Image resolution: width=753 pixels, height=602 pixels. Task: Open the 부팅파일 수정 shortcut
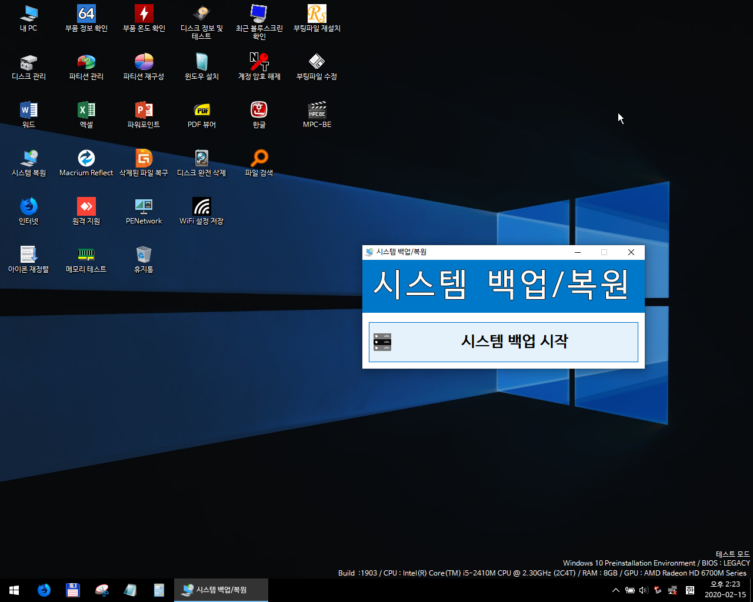(x=317, y=66)
